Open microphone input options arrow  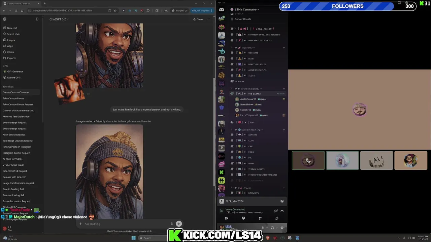point(267,228)
